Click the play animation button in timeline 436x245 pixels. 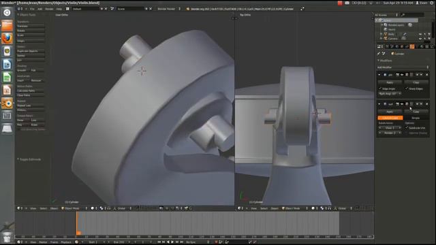[x=172, y=242]
